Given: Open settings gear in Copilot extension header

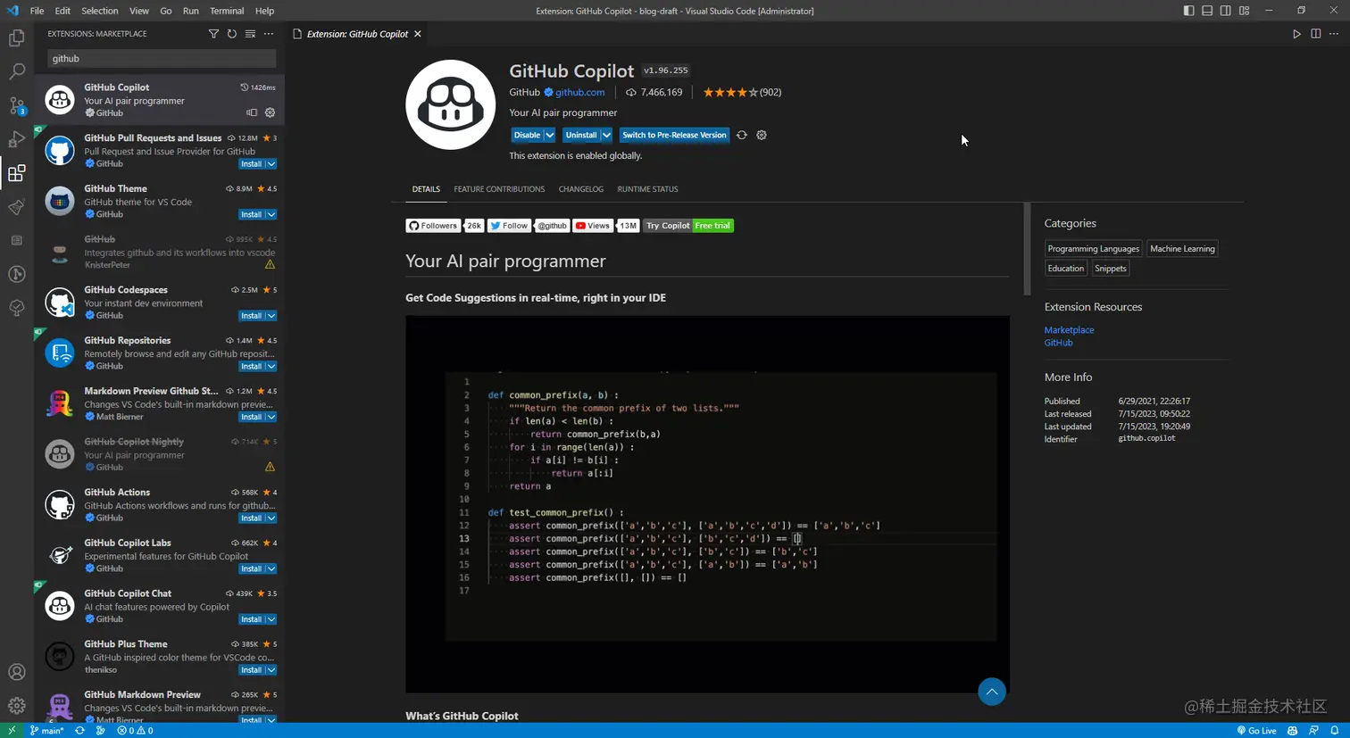Looking at the screenshot, I should [762, 136].
